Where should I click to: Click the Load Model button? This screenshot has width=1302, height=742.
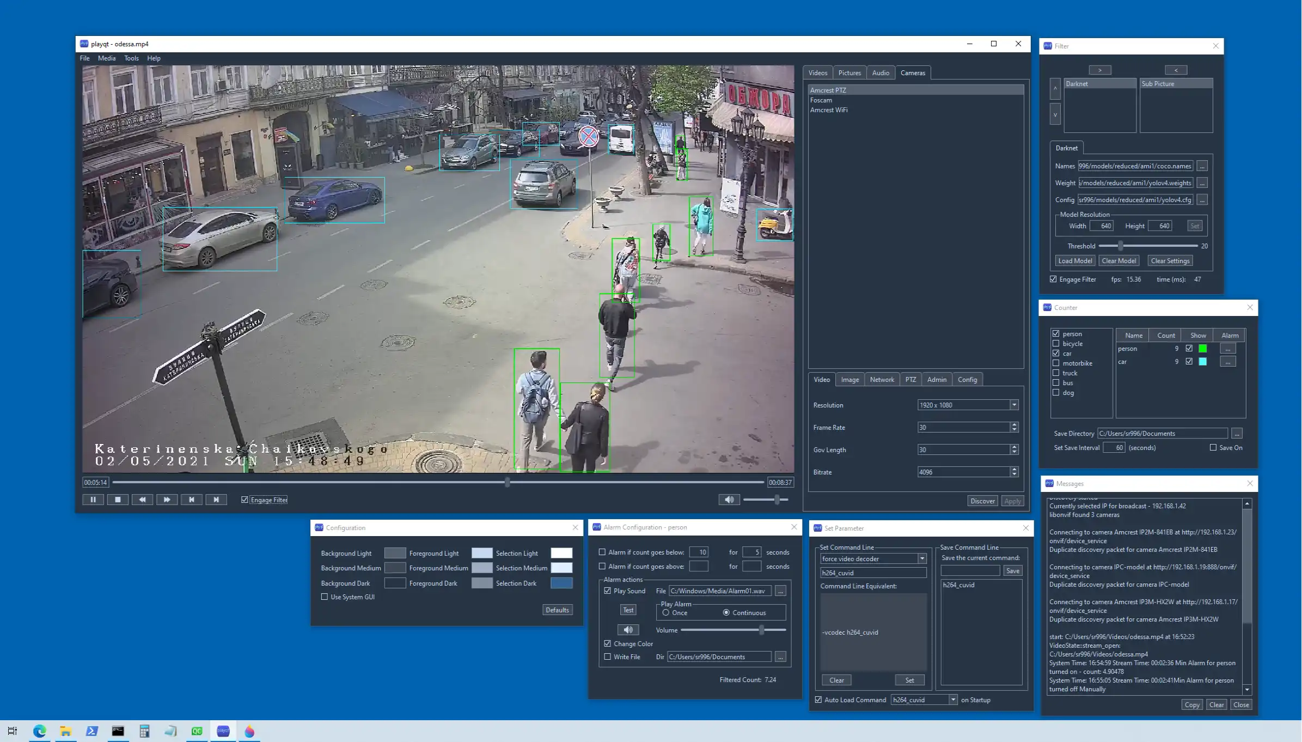point(1074,261)
